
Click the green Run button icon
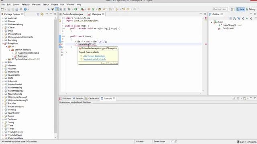point(75,9)
